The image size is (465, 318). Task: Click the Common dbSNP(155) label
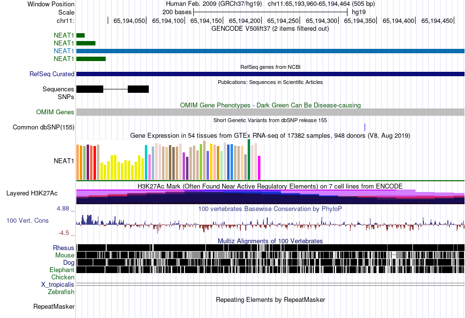coord(44,127)
